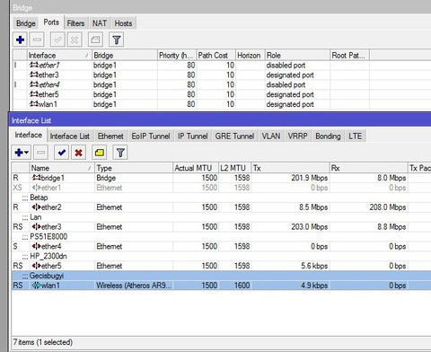Open the EoIP Tunnel tab
This screenshot has height=352, width=431.
(151, 136)
